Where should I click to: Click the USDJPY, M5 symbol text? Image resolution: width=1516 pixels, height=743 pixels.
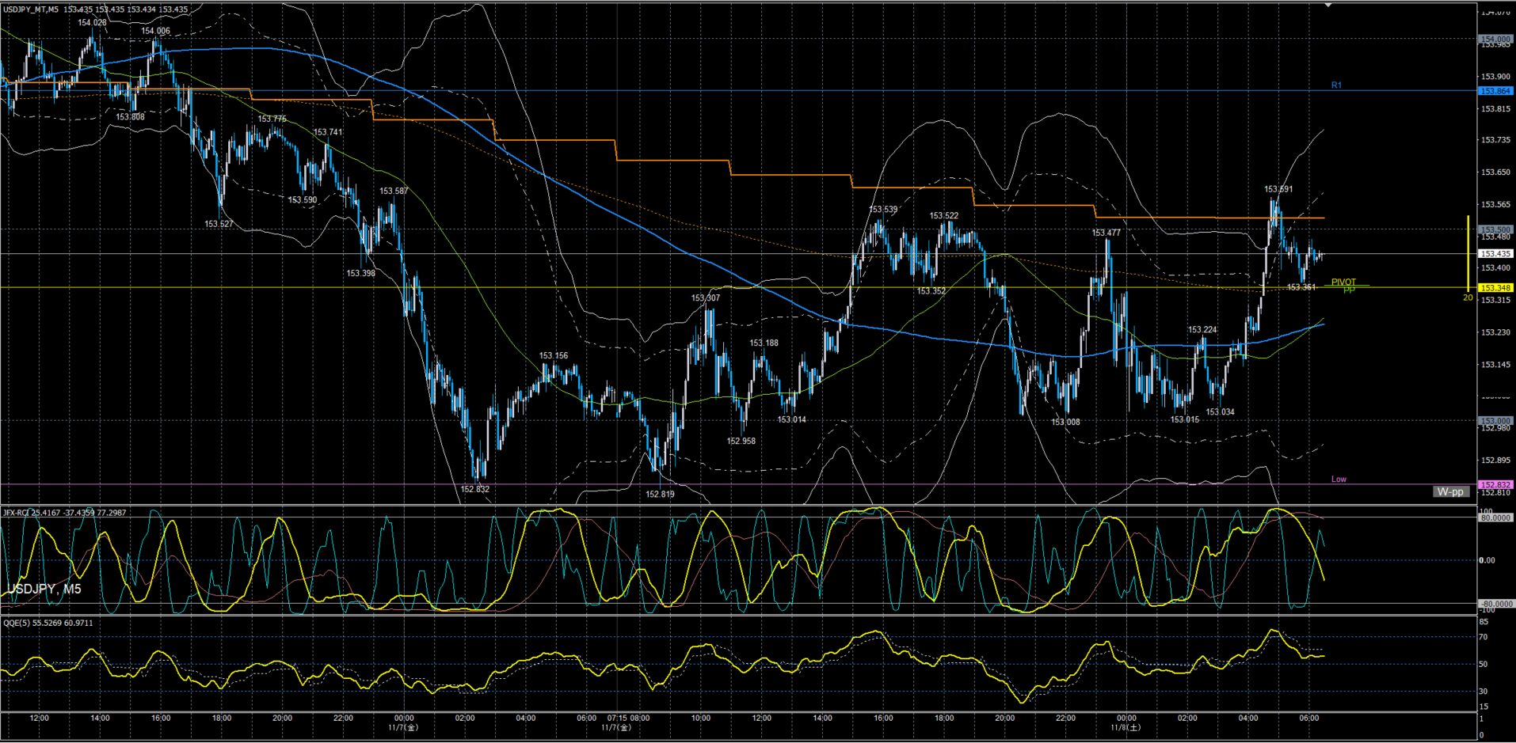click(x=44, y=589)
